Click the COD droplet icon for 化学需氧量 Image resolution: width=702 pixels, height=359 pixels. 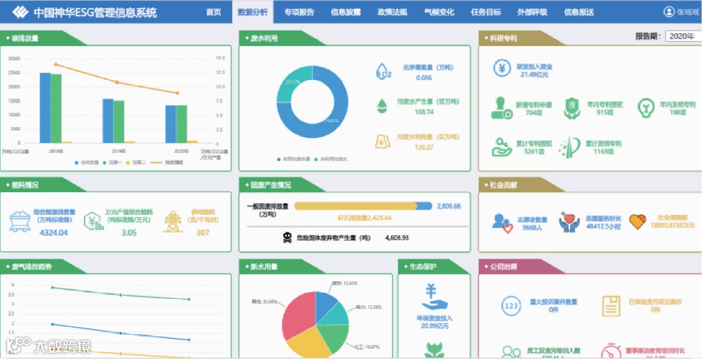pos(383,71)
